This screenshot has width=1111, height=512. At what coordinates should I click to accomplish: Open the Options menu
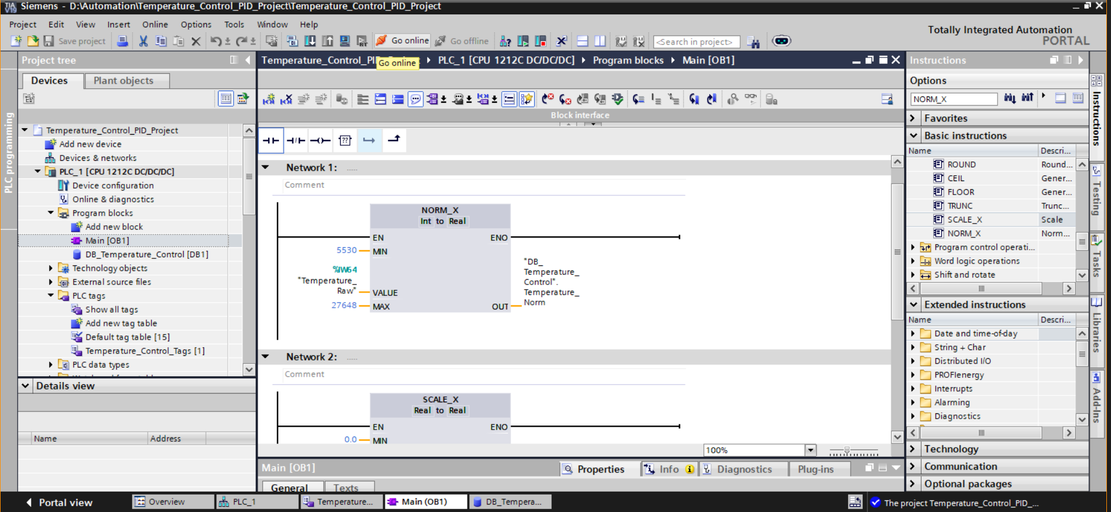(x=196, y=24)
